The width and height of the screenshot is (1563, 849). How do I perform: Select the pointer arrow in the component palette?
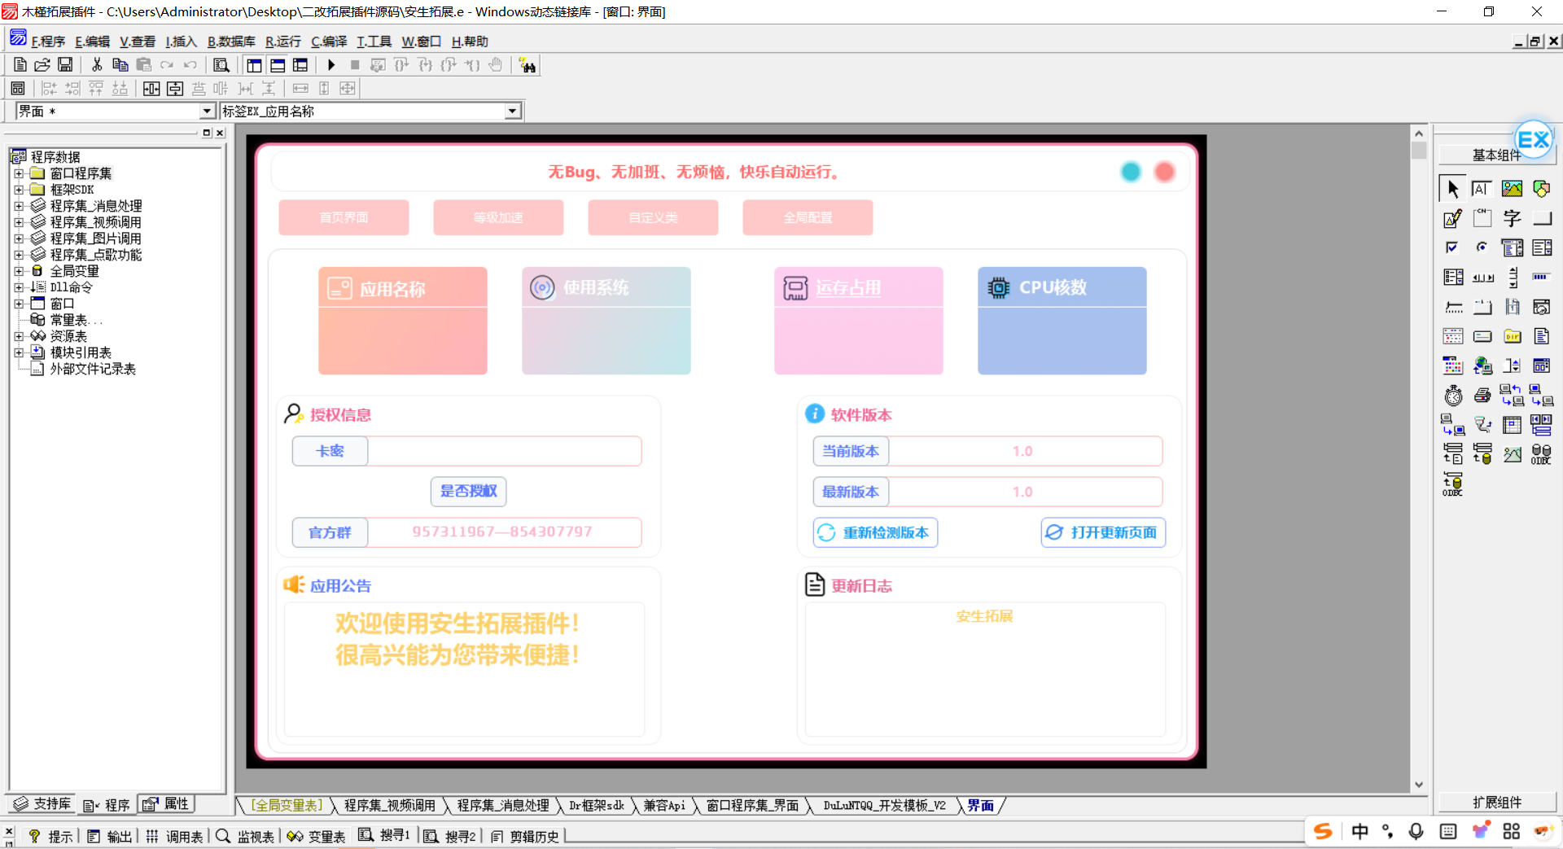pos(1453,189)
